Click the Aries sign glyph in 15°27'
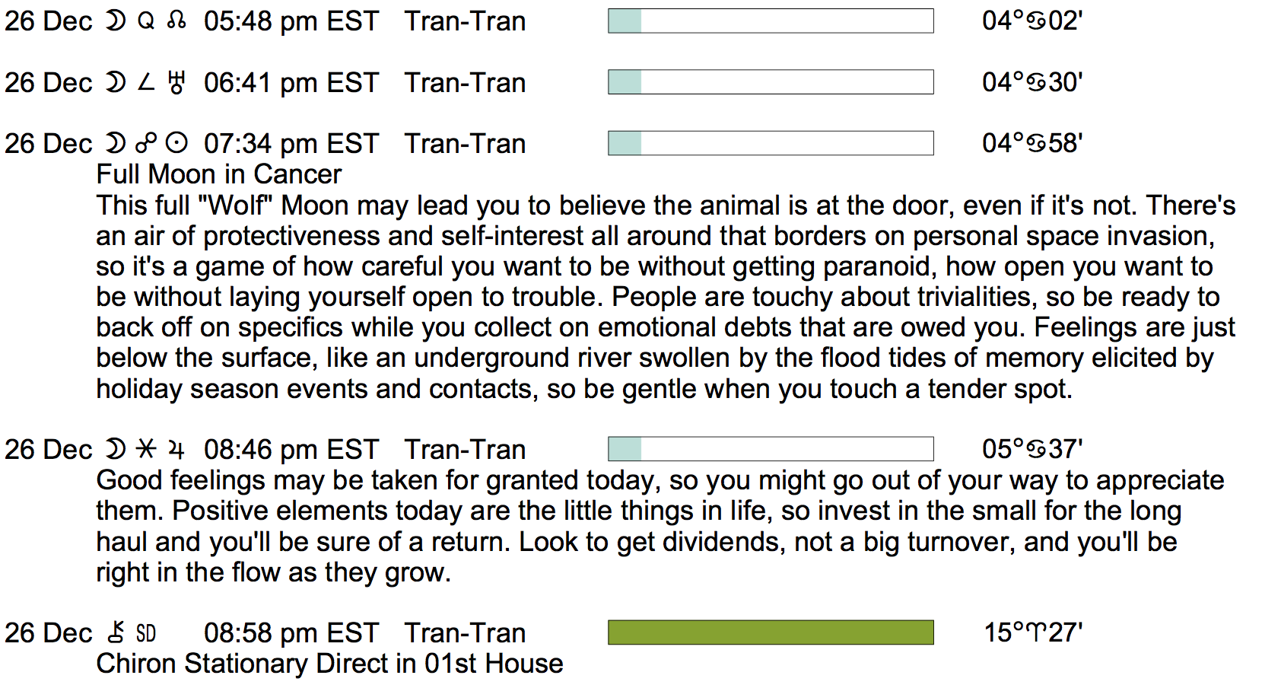Viewport: 1281px width, 688px height. tap(1036, 633)
